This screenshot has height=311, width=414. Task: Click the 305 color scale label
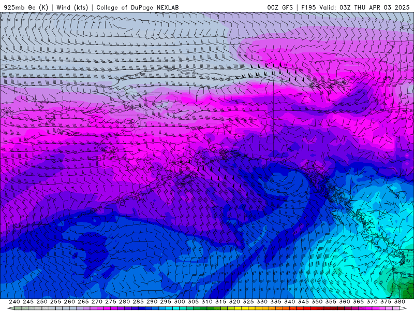193,302
